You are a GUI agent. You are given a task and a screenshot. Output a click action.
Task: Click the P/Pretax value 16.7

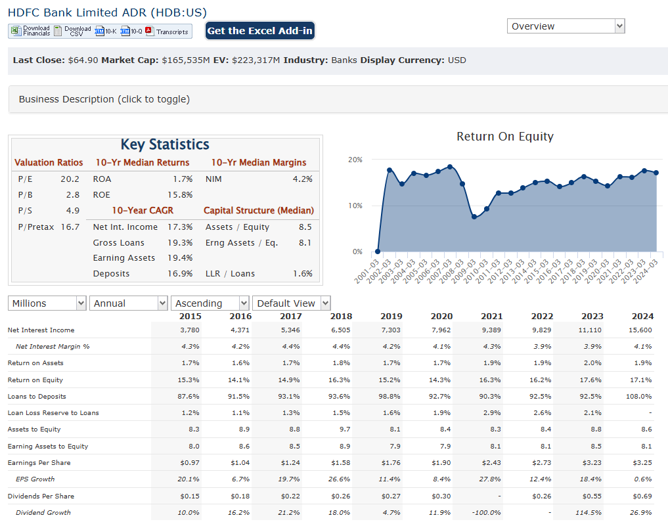coord(70,227)
